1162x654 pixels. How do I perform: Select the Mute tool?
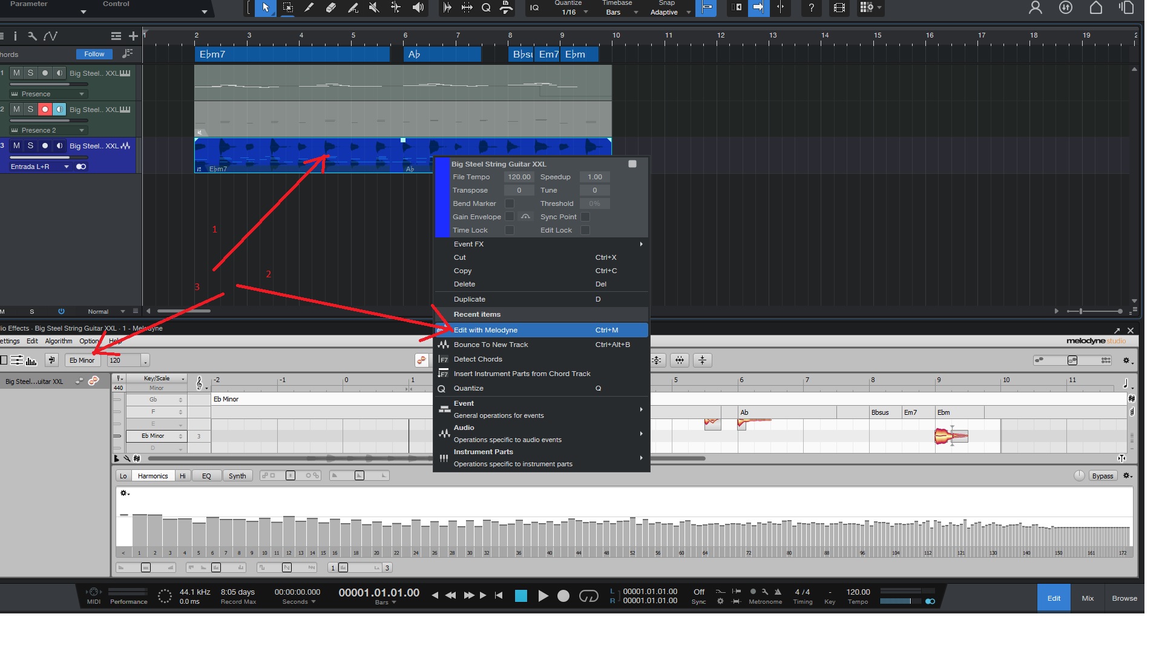coord(374,8)
